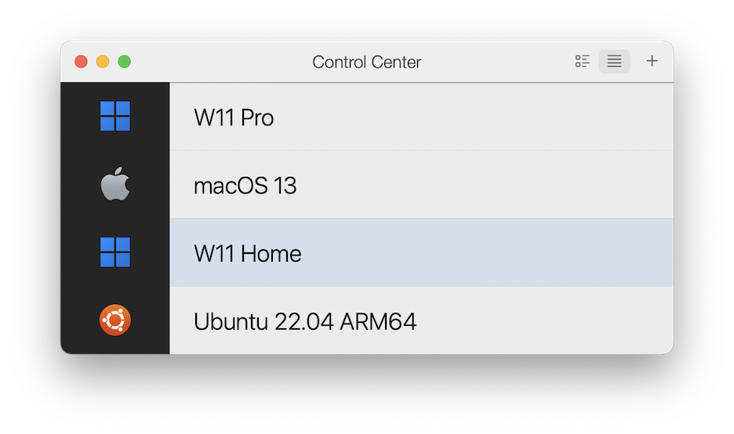Click the W11 Home name text
This screenshot has height=434, width=734.
tap(247, 254)
